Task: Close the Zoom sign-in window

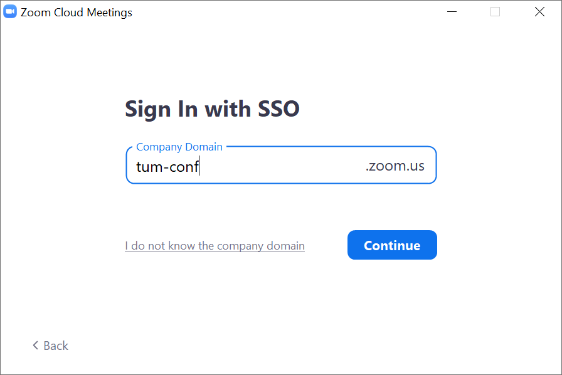Action: tap(539, 12)
